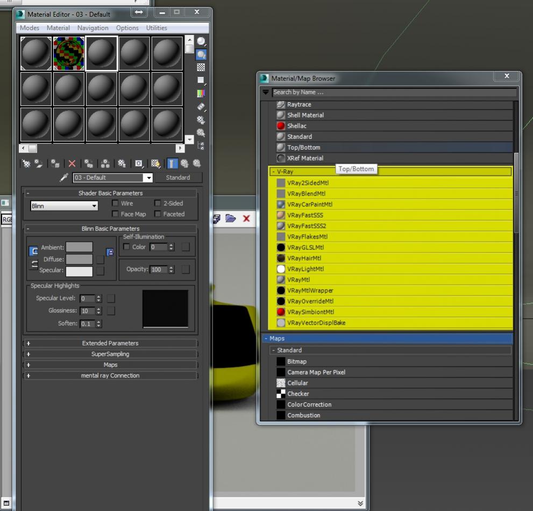Open the browser options arrow beside search
Viewport: 533px width, 511px height.
[x=266, y=92]
